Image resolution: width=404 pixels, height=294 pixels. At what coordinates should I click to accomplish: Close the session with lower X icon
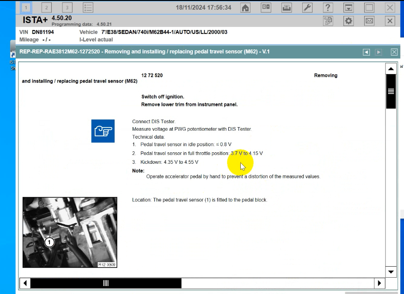[390, 21]
